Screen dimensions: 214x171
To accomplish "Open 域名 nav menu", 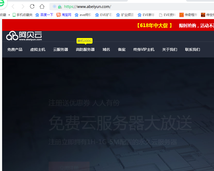I will [x=106, y=49].
